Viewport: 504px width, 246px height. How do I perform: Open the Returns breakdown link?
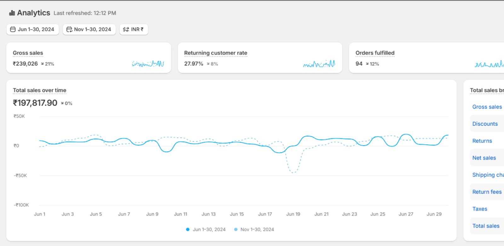point(482,141)
